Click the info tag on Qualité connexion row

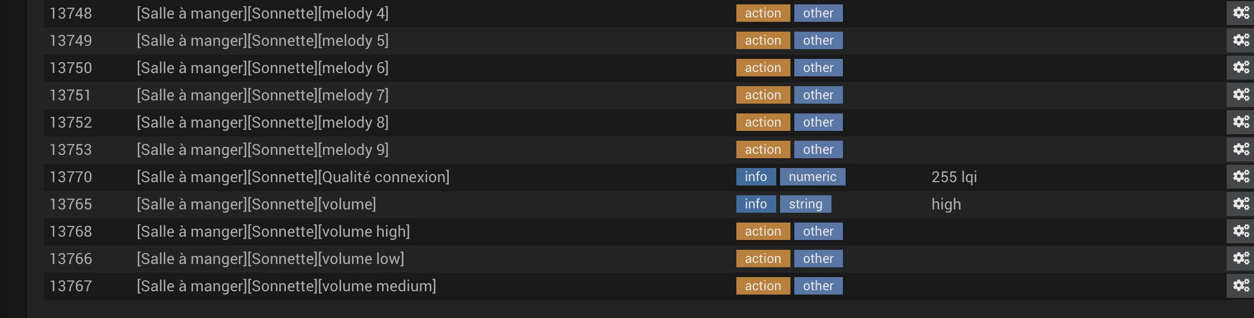point(756,177)
